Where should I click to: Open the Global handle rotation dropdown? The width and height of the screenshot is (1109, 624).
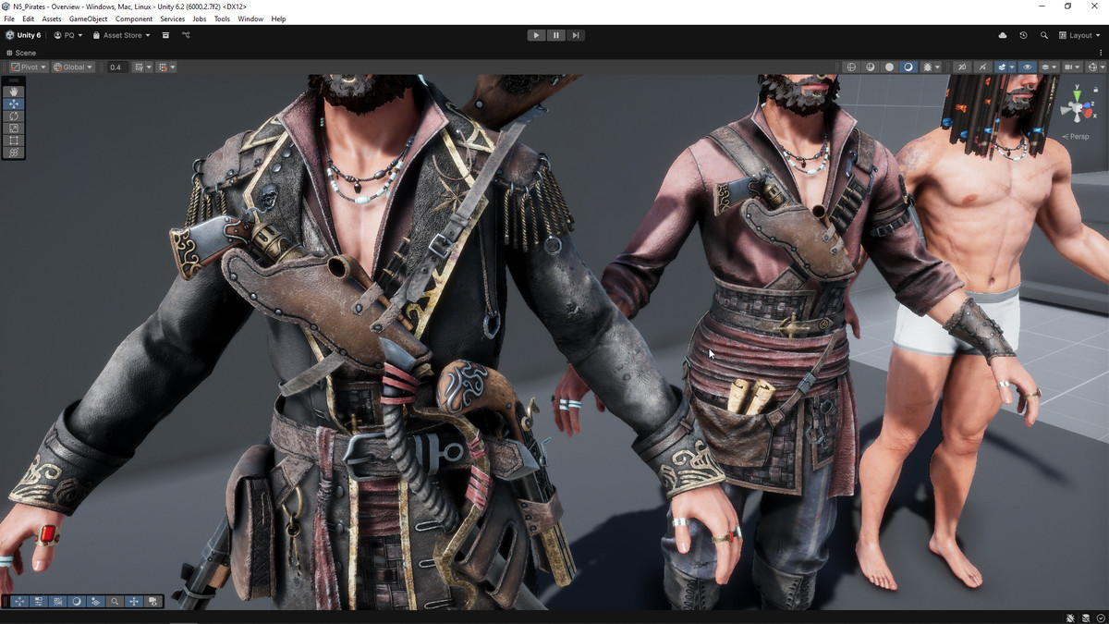pyautogui.click(x=73, y=67)
